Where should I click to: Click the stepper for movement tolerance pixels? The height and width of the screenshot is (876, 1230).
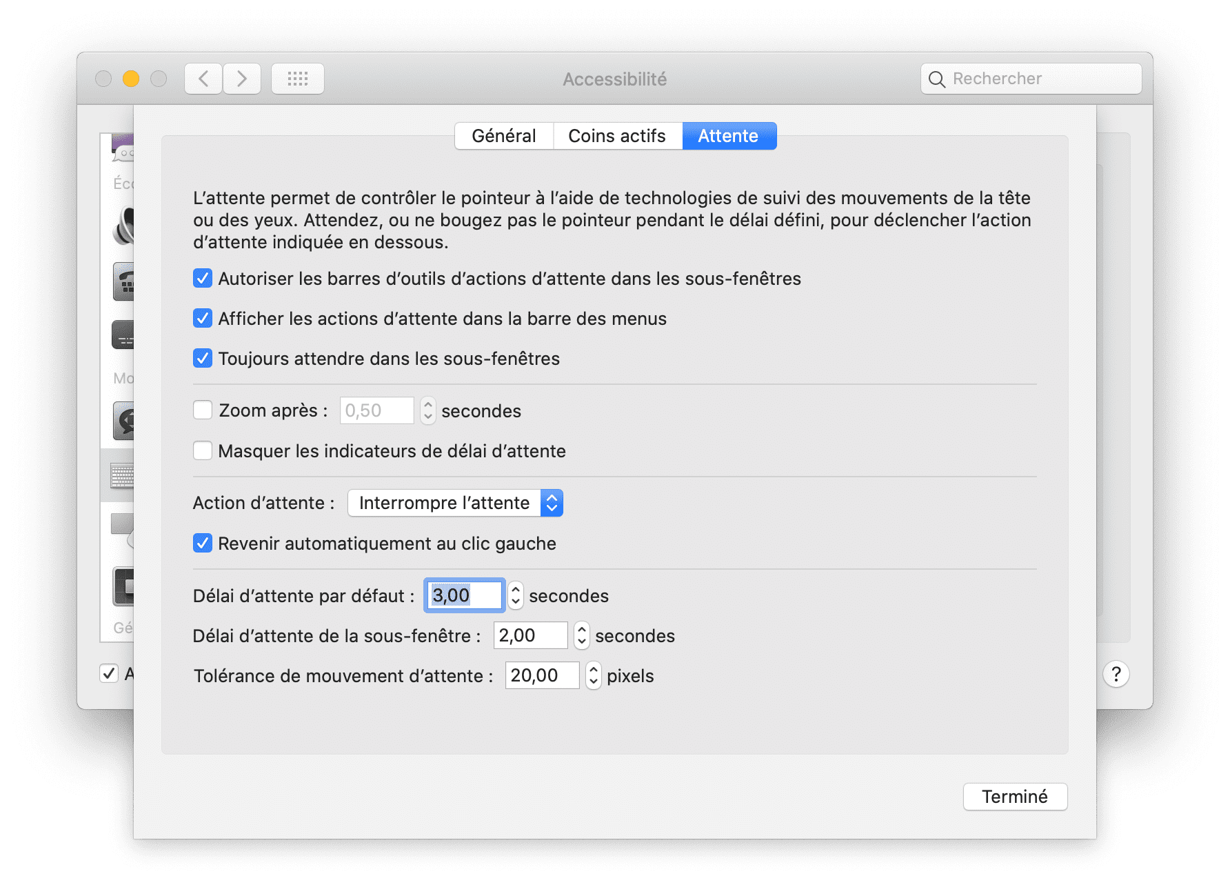click(x=593, y=675)
